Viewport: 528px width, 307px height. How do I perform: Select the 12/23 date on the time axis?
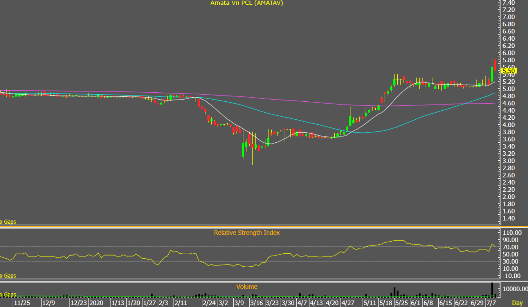tap(79, 303)
